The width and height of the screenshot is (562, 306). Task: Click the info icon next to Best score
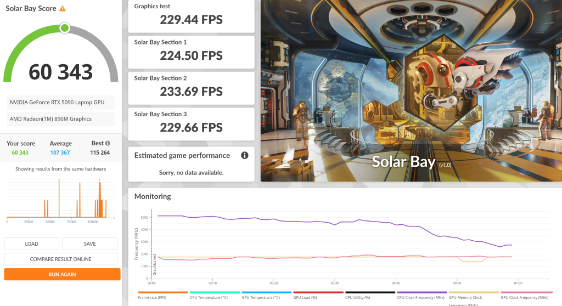pos(108,143)
